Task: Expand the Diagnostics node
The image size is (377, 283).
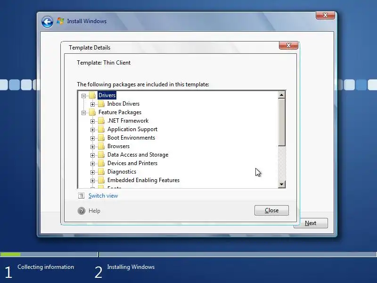Action: (x=92, y=172)
